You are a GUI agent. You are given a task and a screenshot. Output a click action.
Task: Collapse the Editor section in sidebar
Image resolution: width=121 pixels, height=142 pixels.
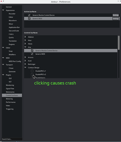(3, 47)
